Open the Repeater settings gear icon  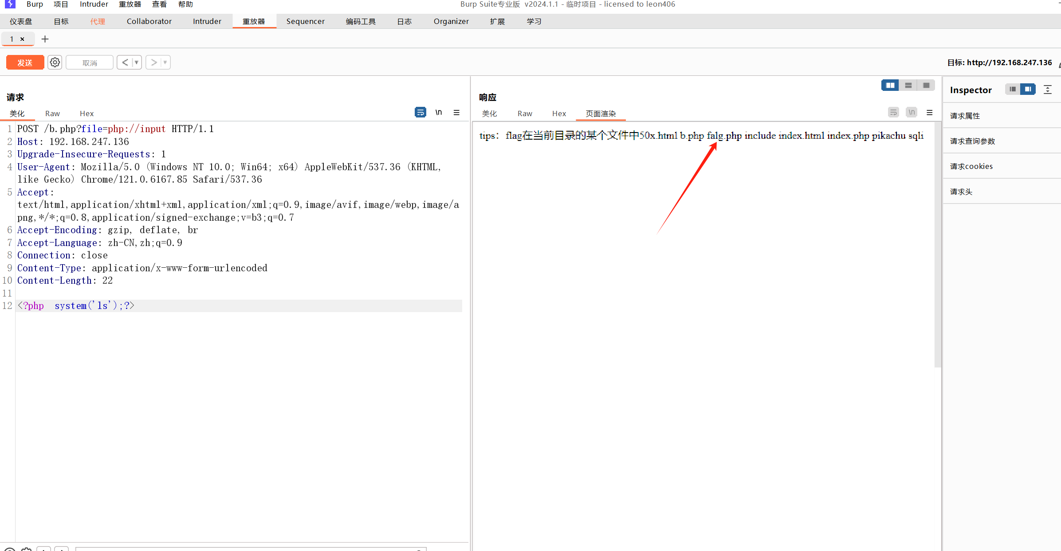click(x=55, y=63)
